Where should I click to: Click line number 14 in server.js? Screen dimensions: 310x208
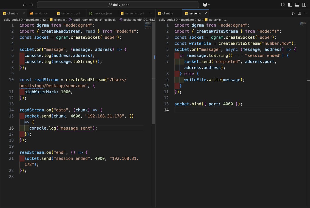point(166,110)
